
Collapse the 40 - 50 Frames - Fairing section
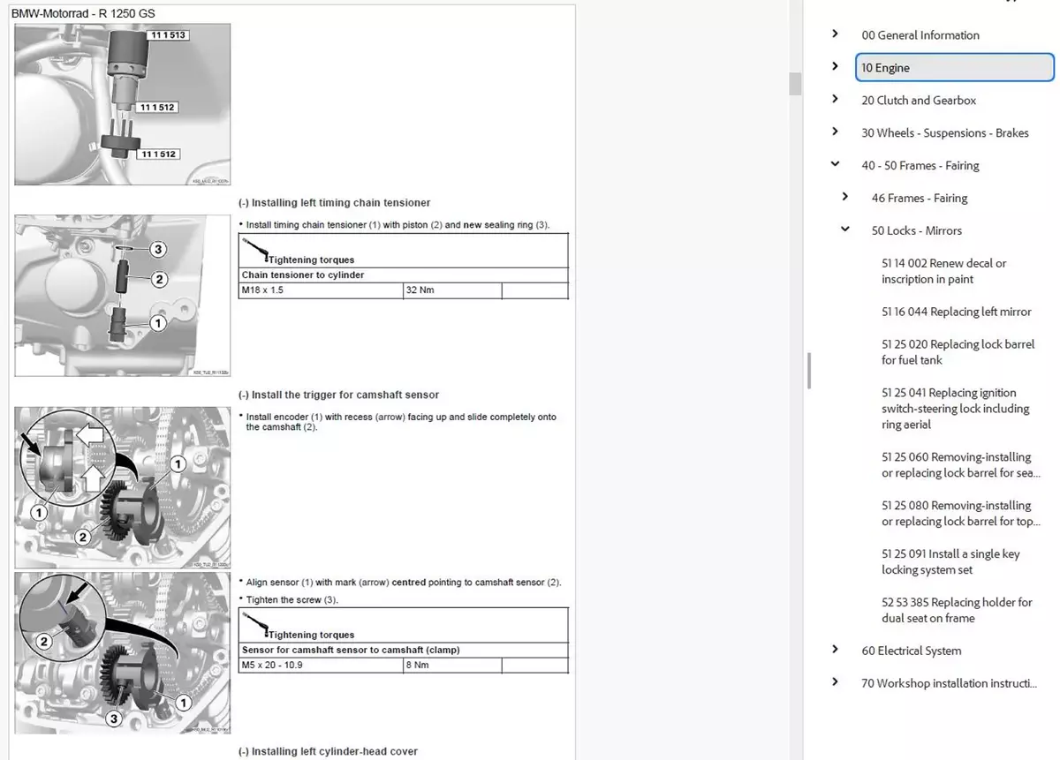tap(835, 164)
